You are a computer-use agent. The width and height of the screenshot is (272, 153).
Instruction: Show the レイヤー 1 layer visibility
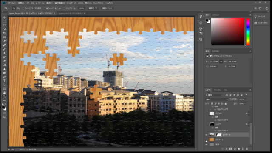tap(207, 140)
